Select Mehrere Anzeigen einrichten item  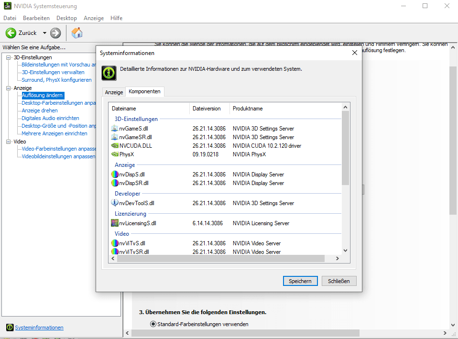(55, 133)
